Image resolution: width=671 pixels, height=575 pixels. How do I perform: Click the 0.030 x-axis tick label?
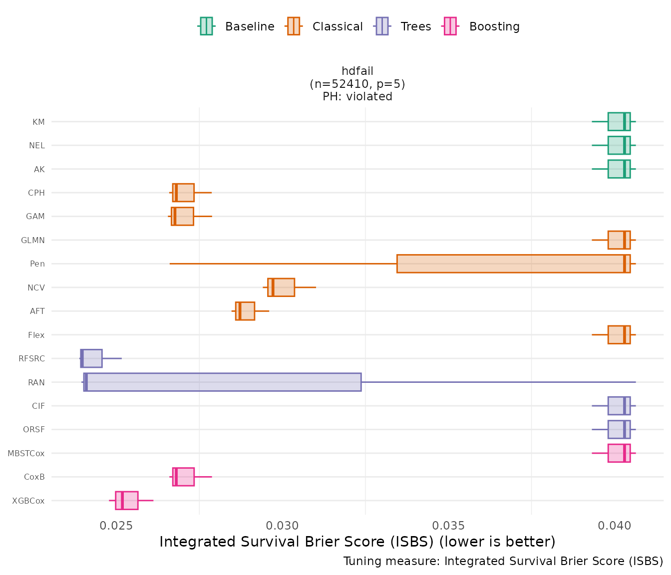pyautogui.click(x=282, y=526)
